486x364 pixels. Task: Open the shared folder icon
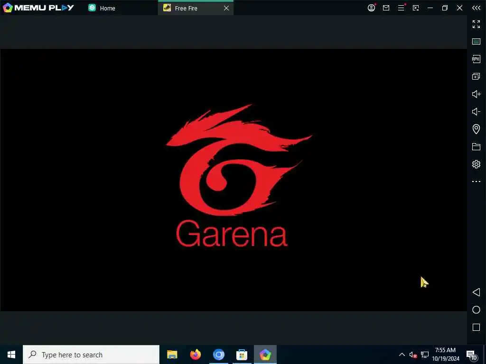click(x=476, y=146)
